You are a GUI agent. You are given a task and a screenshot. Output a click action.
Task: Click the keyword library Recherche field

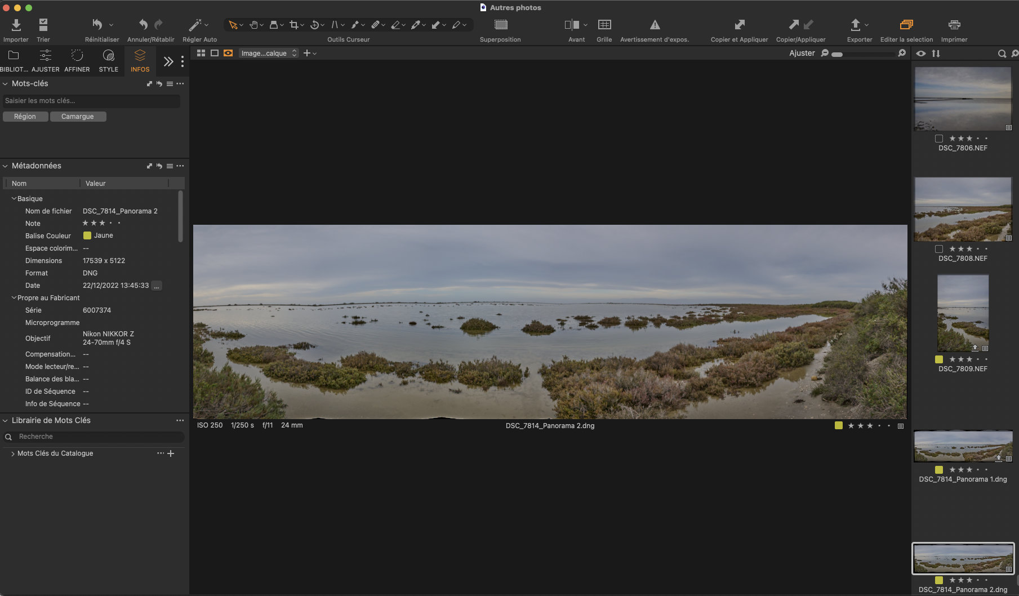pos(94,437)
